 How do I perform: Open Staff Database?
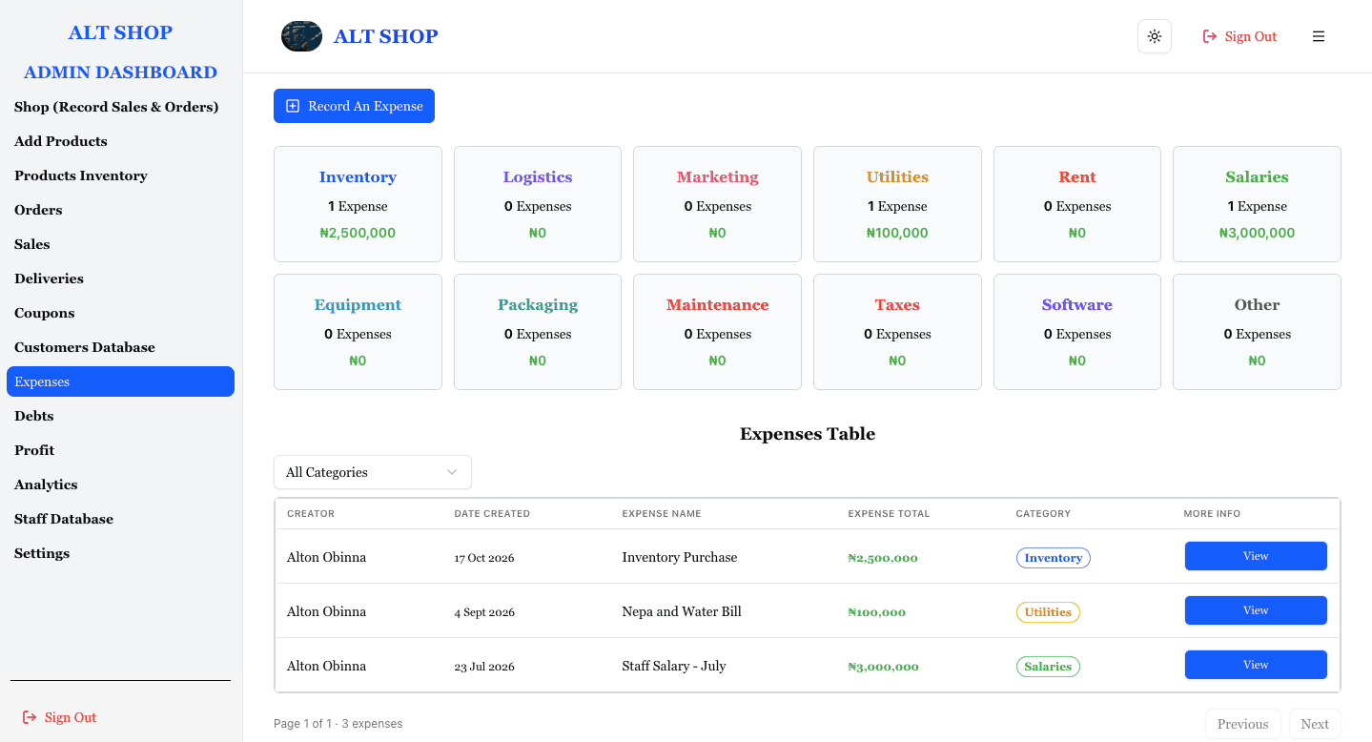(64, 519)
